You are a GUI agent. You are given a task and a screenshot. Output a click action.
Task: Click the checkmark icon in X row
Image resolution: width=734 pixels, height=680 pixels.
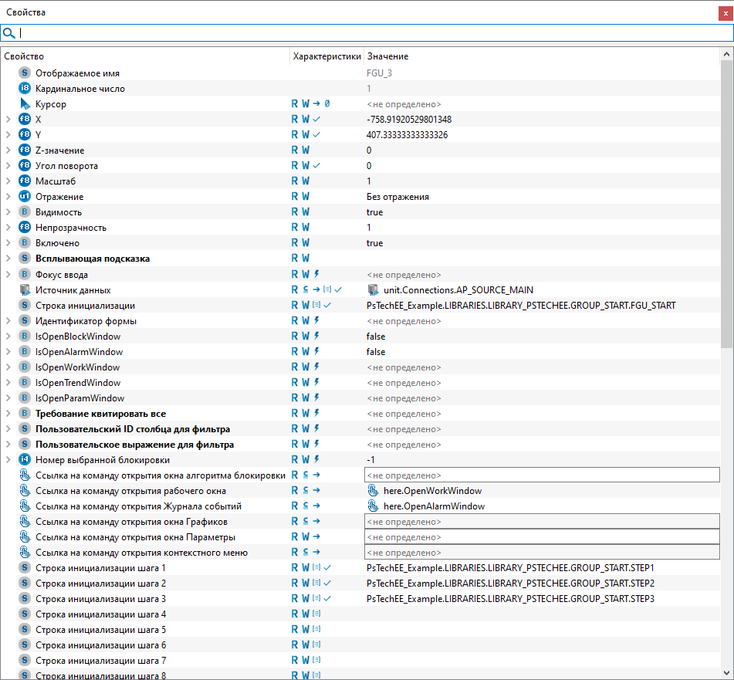click(316, 119)
